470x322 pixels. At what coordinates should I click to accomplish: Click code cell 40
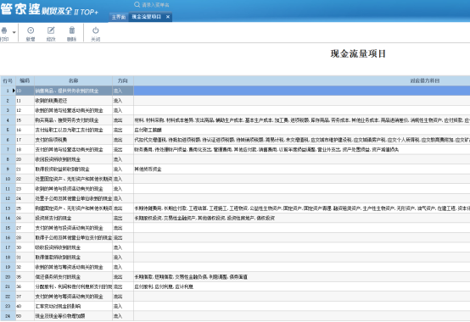(25, 307)
